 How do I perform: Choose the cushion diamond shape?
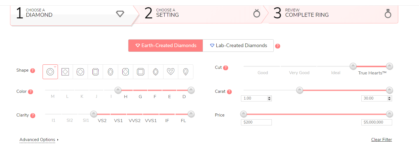click(80, 72)
